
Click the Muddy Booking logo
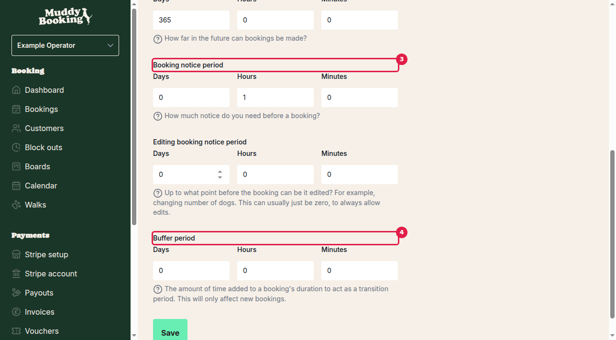click(x=65, y=17)
